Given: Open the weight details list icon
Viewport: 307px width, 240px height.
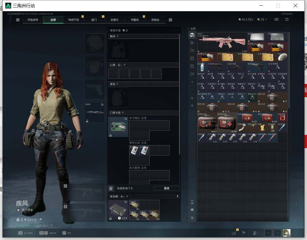Looking at the screenshot, I should coord(40,219).
